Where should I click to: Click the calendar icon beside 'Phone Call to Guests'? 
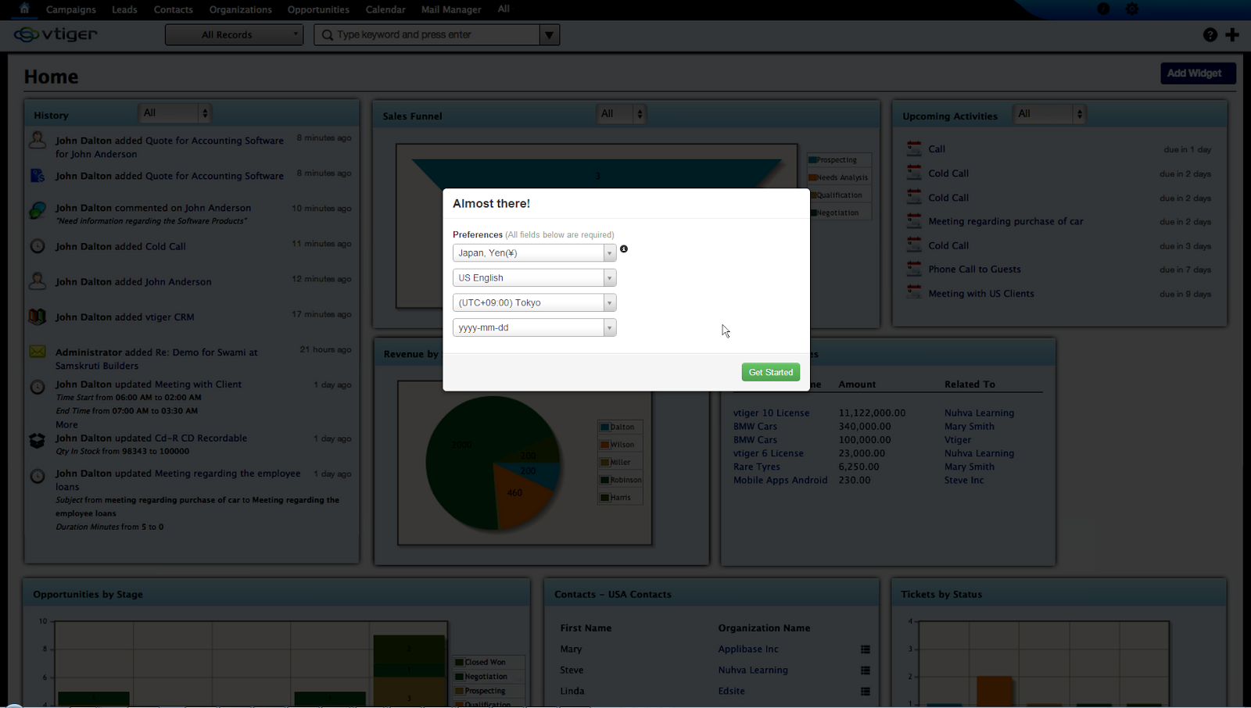914,268
